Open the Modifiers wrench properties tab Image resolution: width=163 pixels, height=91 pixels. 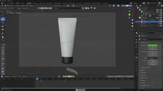136,60
